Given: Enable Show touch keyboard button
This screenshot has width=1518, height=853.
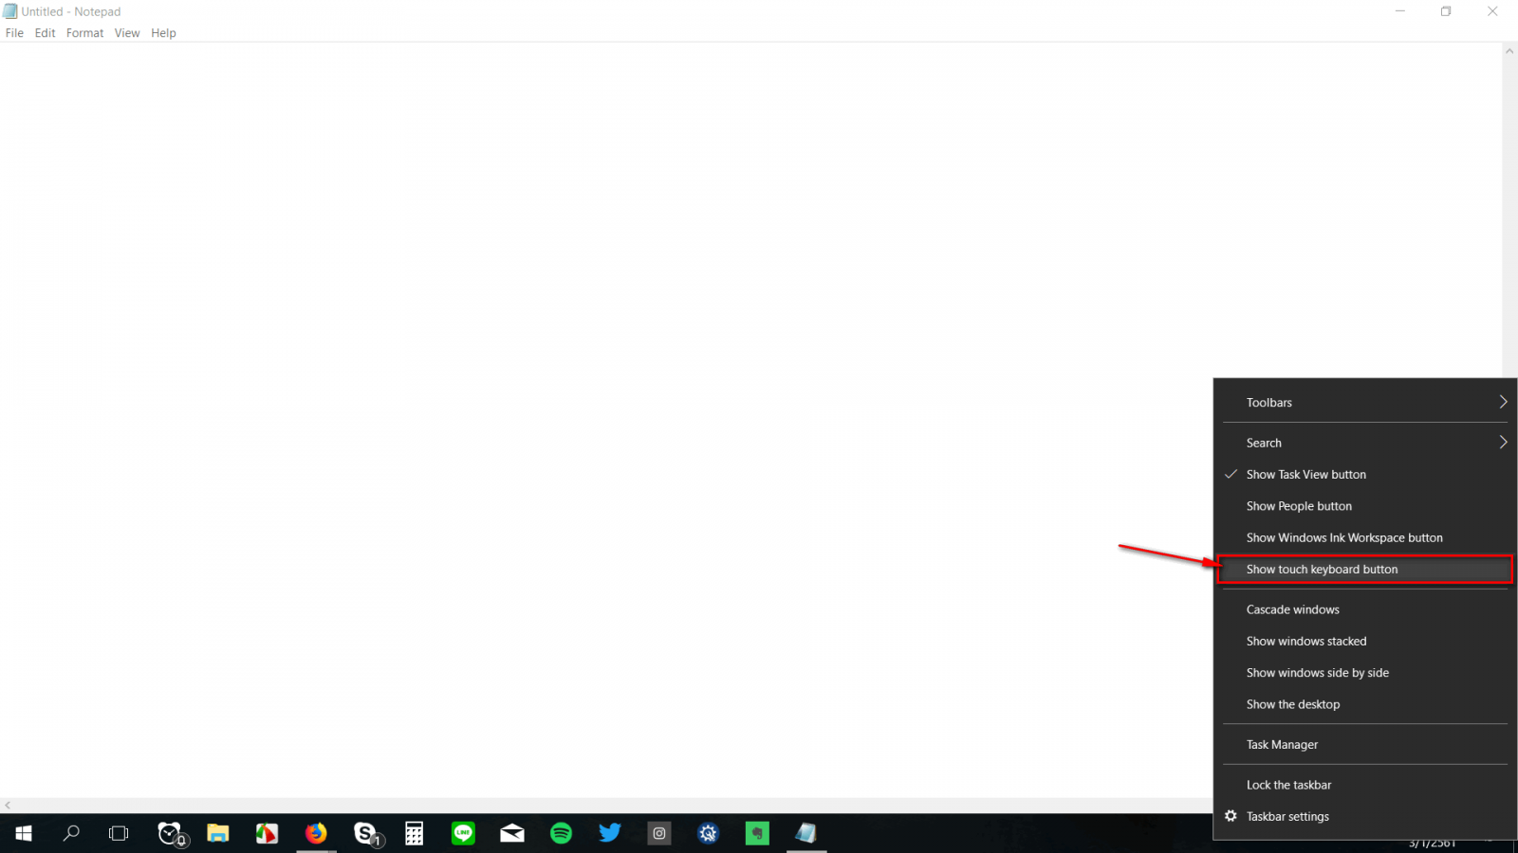Looking at the screenshot, I should coord(1364,569).
